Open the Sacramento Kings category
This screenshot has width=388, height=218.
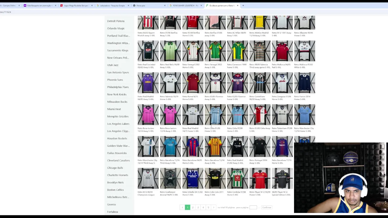(x=118, y=51)
